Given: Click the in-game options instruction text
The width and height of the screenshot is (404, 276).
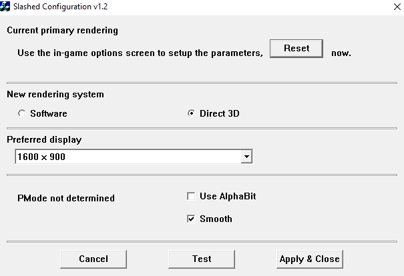Looking at the screenshot, I should (x=140, y=52).
